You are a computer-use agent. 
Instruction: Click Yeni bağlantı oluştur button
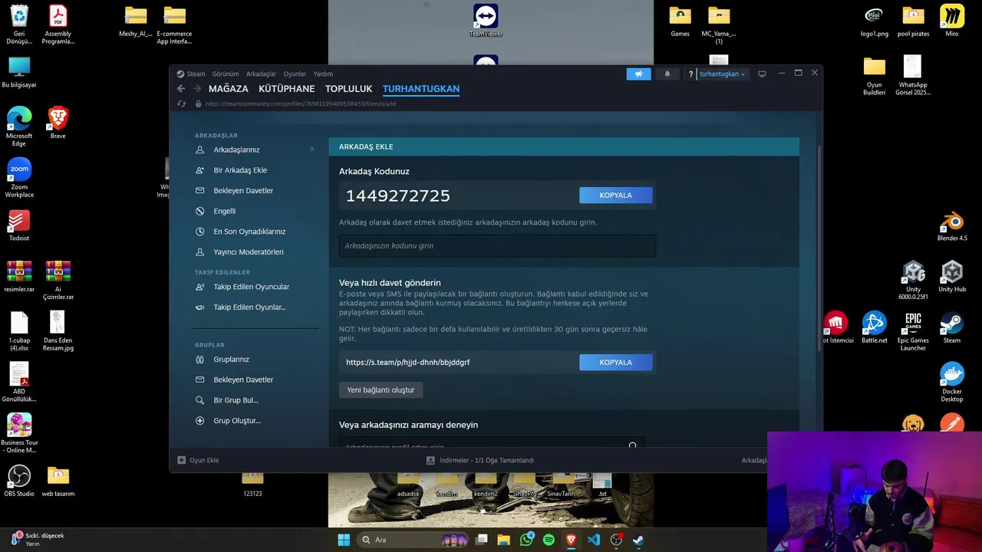tap(381, 390)
